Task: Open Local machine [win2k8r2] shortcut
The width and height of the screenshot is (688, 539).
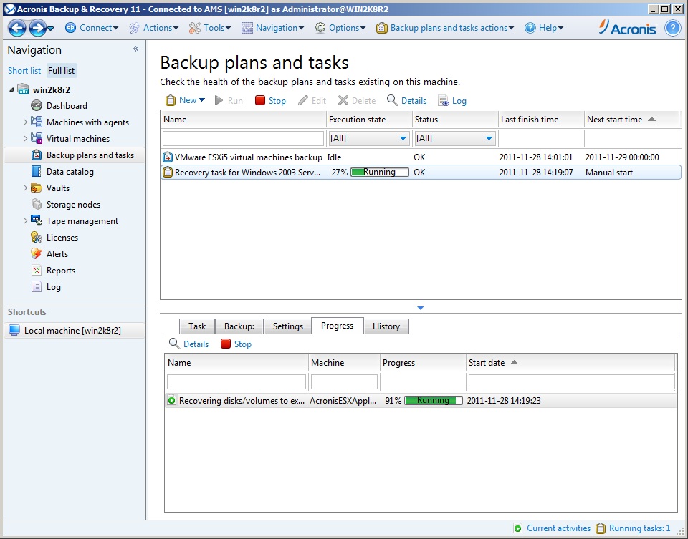Action: (x=74, y=331)
